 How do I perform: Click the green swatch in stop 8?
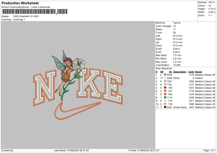[x=165, y=97]
